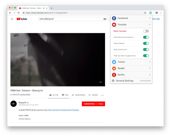The height and width of the screenshot is (136, 171).
Task: Click the Reddit alien icon
Action: [x=114, y=68]
